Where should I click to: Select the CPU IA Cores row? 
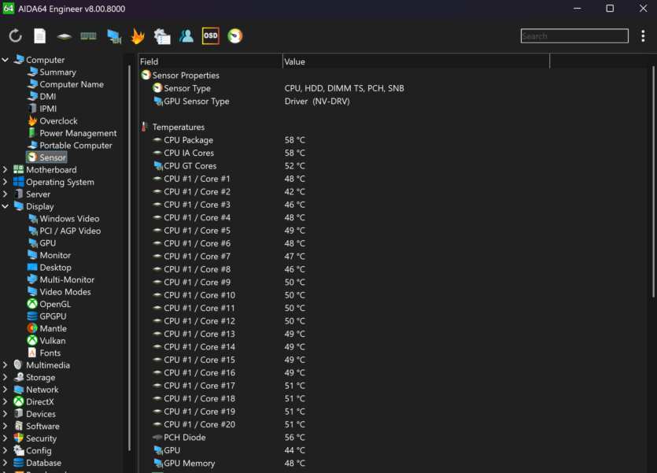[394, 153]
